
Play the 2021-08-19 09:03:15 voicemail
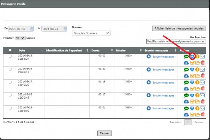148,69
